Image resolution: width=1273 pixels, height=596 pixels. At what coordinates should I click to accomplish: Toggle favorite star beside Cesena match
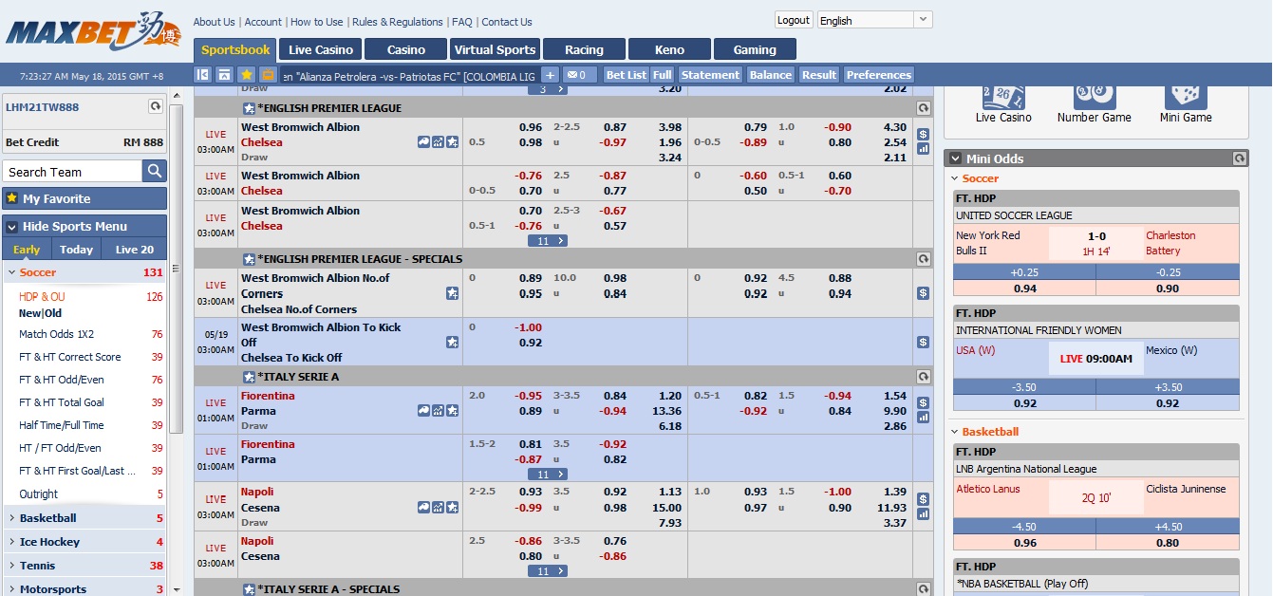[x=452, y=508]
